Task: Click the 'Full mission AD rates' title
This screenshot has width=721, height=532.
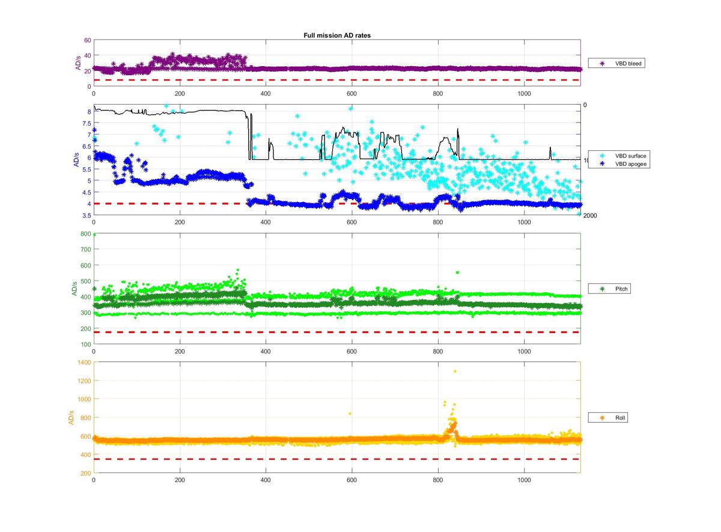Action: pos(336,35)
